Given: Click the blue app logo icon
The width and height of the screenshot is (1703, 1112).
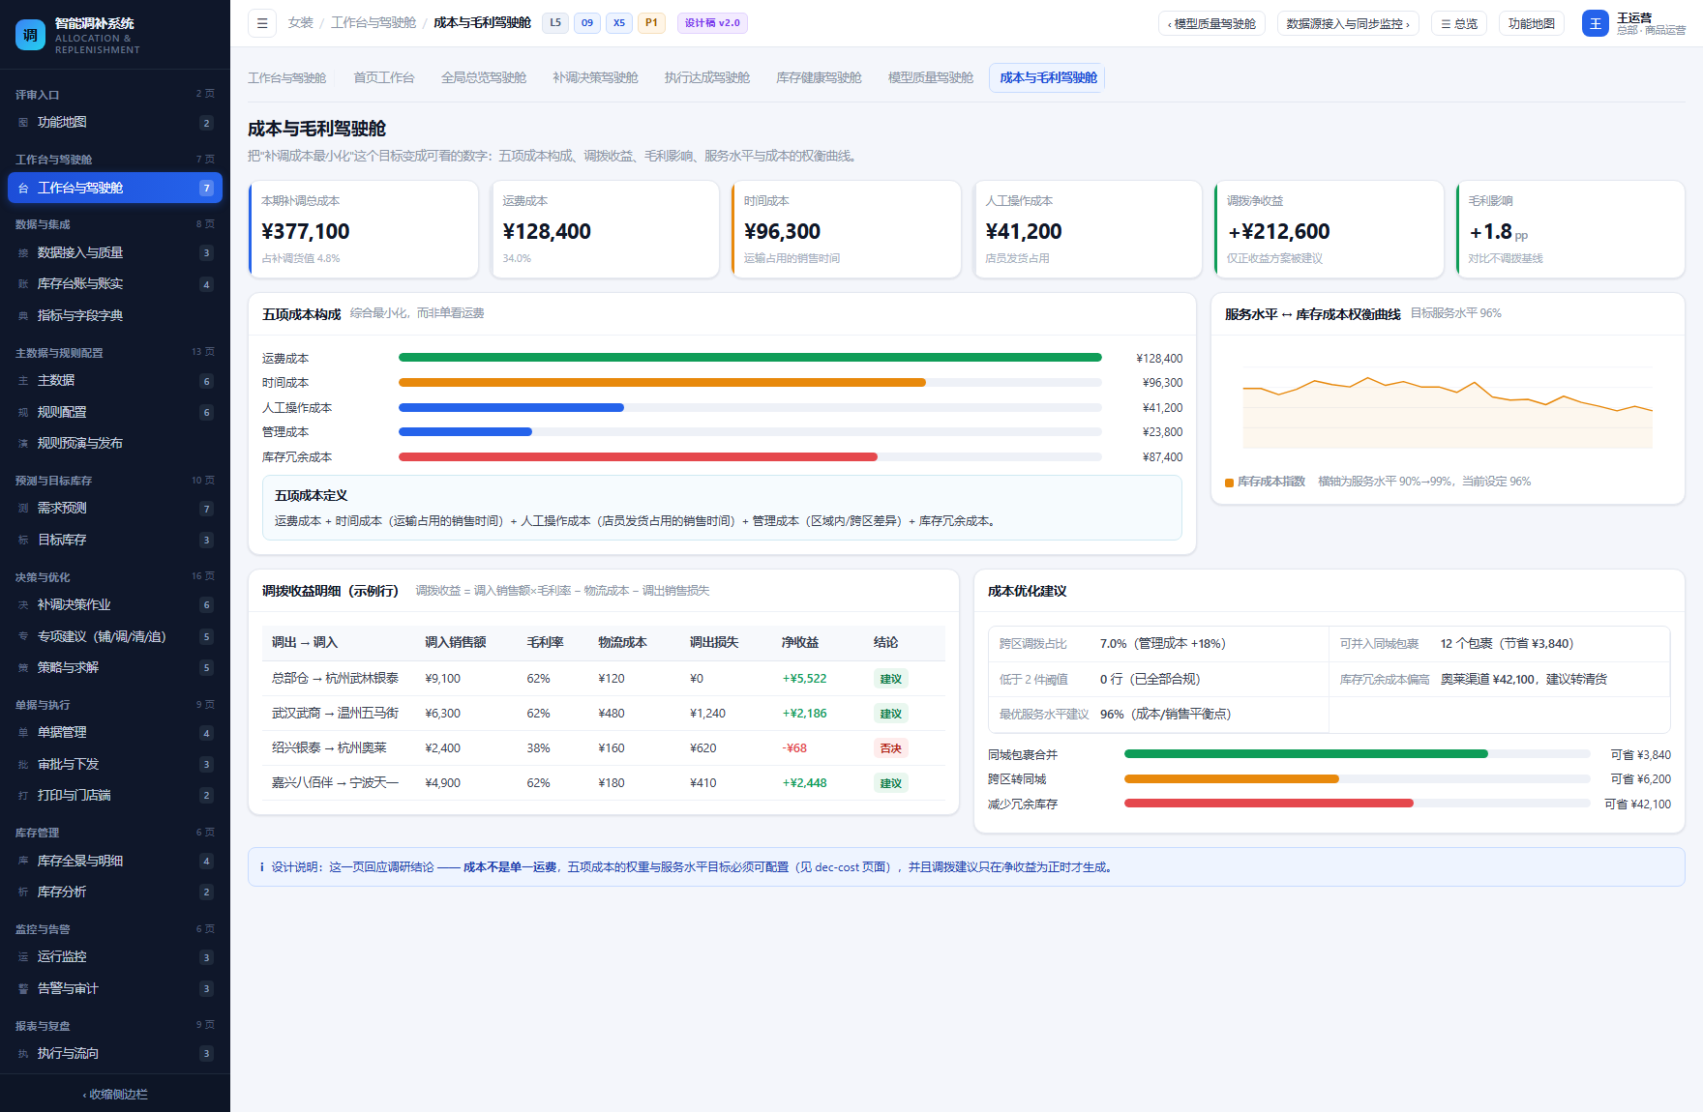Looking at the screenshot, I should coord(30,35).
